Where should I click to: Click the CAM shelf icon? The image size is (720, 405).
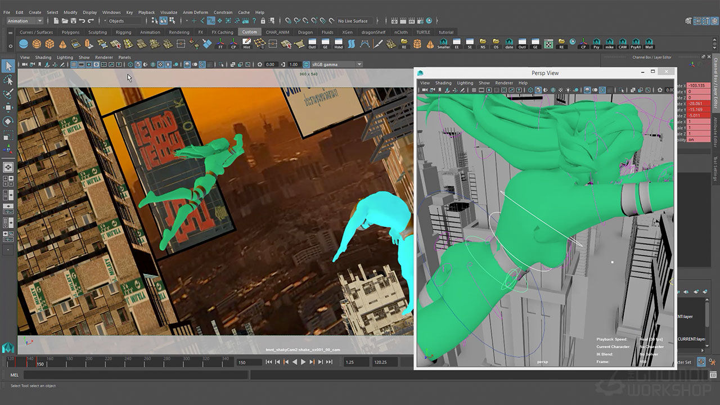[x=623, y=44]
